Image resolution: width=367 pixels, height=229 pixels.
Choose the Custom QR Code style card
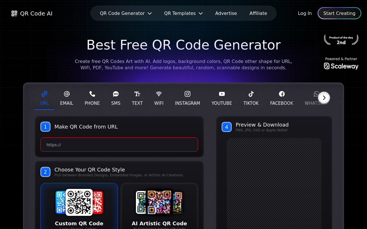(79, 206)
